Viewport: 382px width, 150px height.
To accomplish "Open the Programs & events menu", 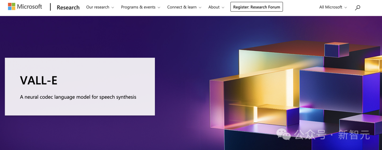I will 140,7.
